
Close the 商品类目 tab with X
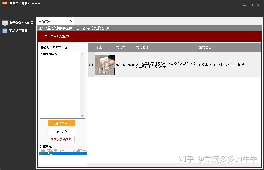point(71,21)
